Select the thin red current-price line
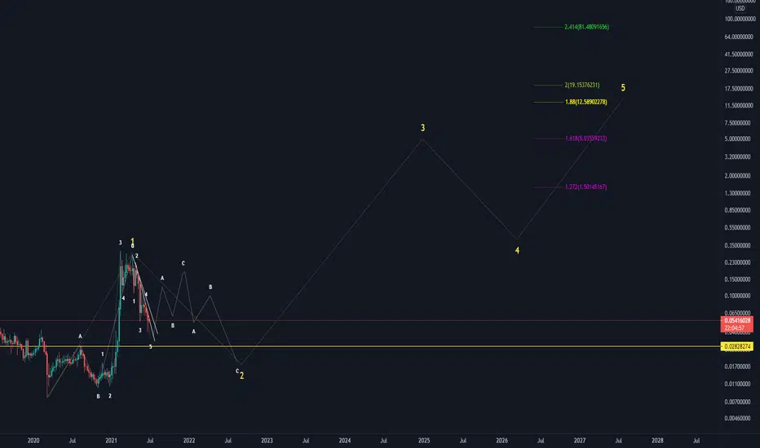760x448 pixels. 360,320
